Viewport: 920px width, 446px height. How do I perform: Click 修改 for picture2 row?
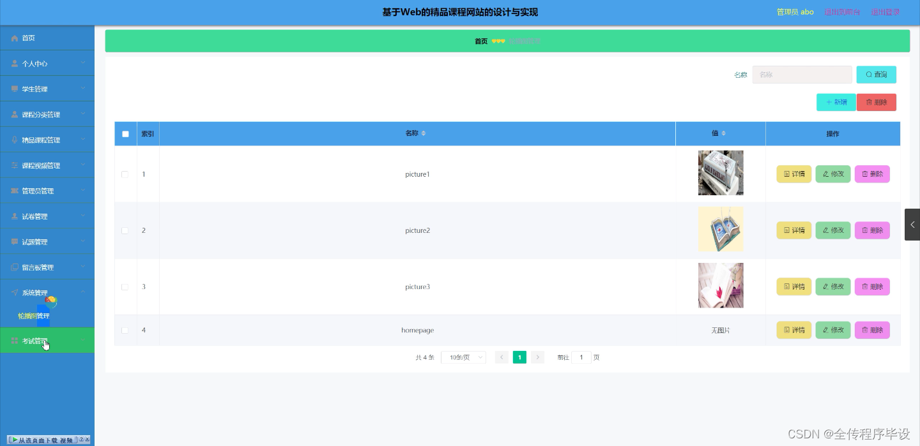833,230
